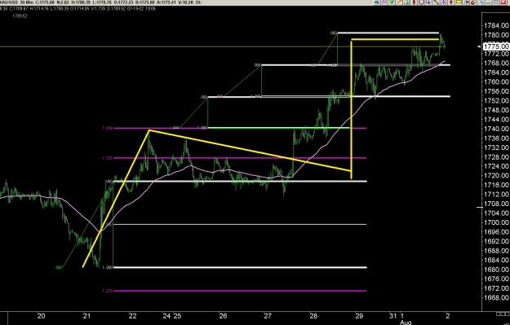Click the small icons at axis bottom-right corner
The width and height of the screenshot is (510, 325).
click(x=503, y=314)
